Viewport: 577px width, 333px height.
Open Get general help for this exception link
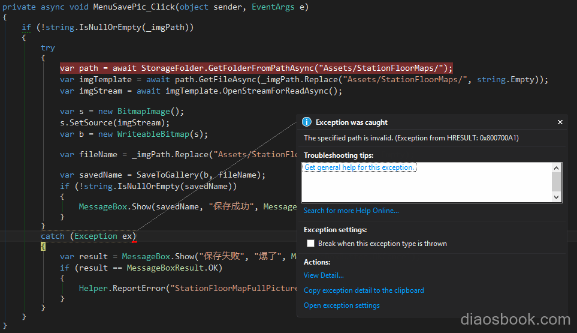(359, 167)
